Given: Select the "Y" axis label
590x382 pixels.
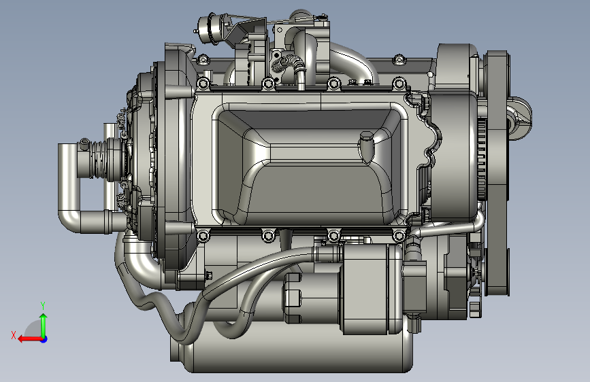Looking at the screenshot, I should [42, 305].
